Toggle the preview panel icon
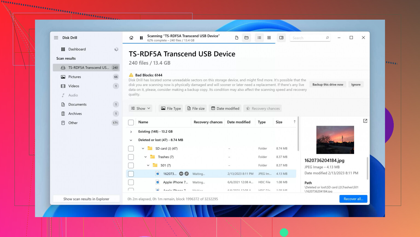 281,38
